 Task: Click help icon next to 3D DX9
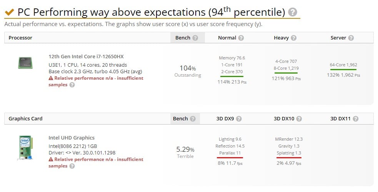239,119
